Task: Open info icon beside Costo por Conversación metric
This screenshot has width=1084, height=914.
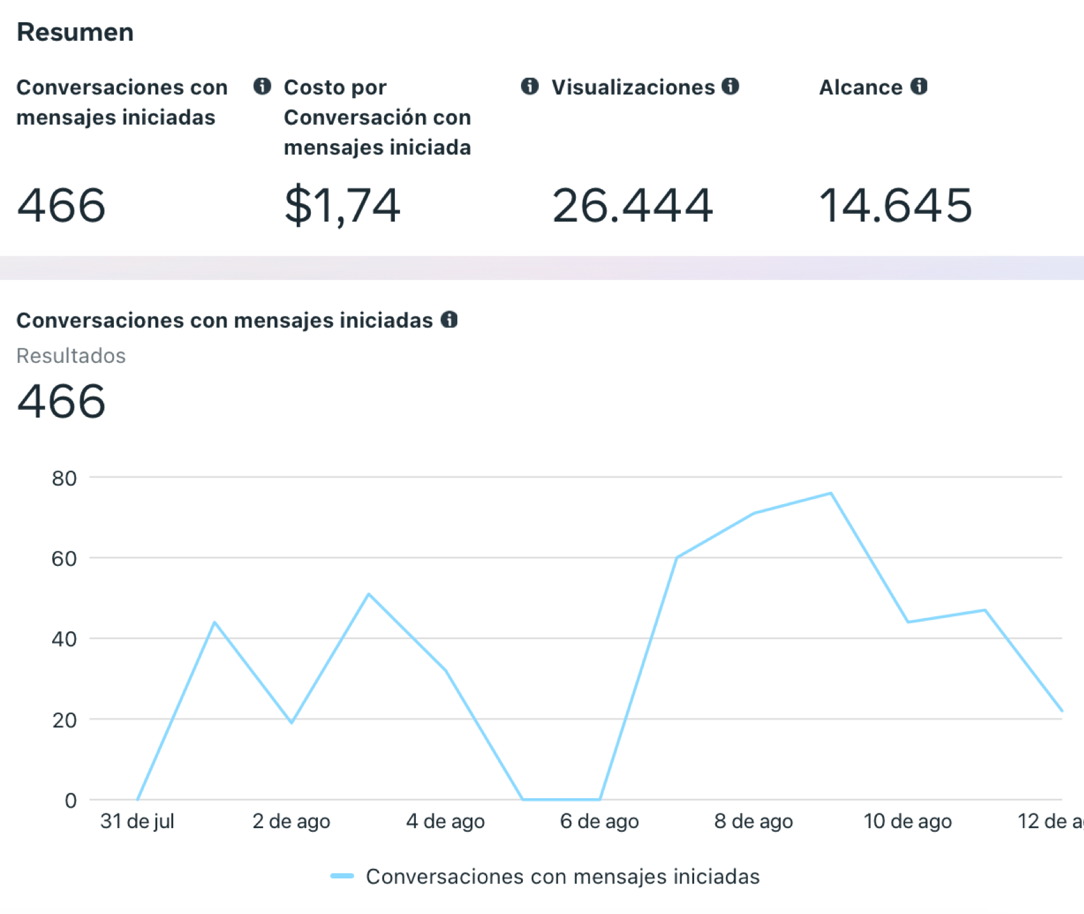Action: (x=529, y=86)
